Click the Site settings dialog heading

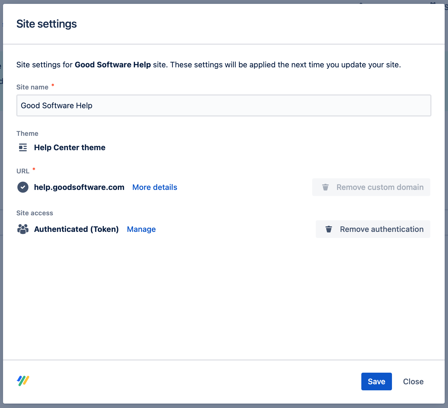46,24
